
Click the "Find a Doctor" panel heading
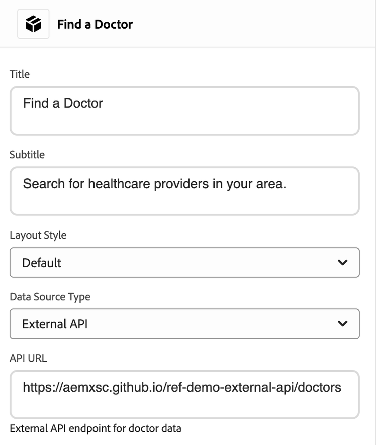click(x=95, y=24)
